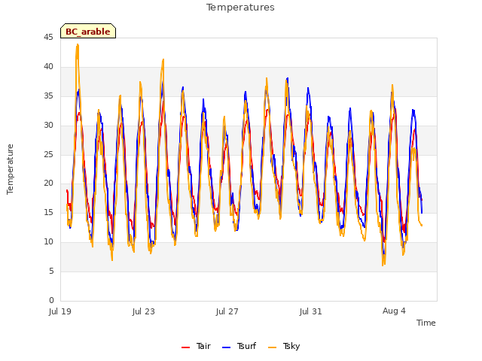Click the Tsurf legend entry
Image resolution: width=482 pixels, height=361 pixels.
(x=239, y=346)
